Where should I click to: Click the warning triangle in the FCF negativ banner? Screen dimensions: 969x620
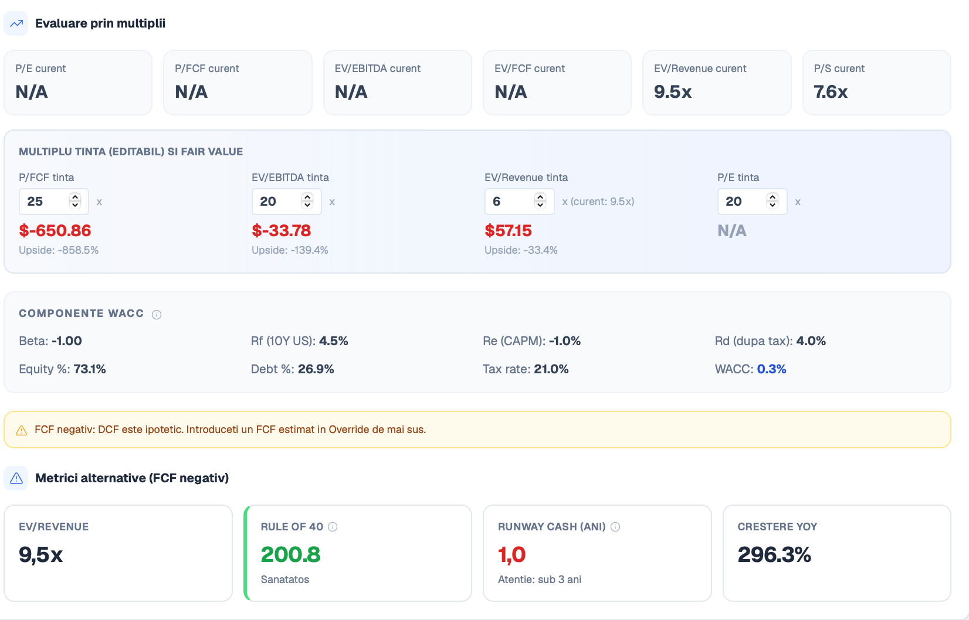22,430
